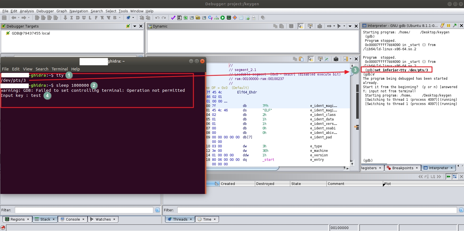Go to next Data with D icon

[78, 18]
